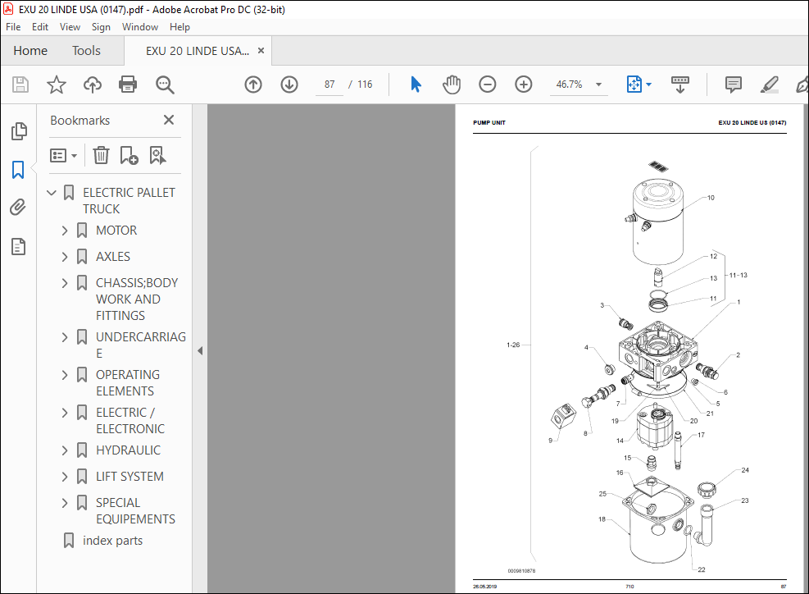Switch to the Home tab
Viewport: 809px width, 594px height.
coord(30,51)
